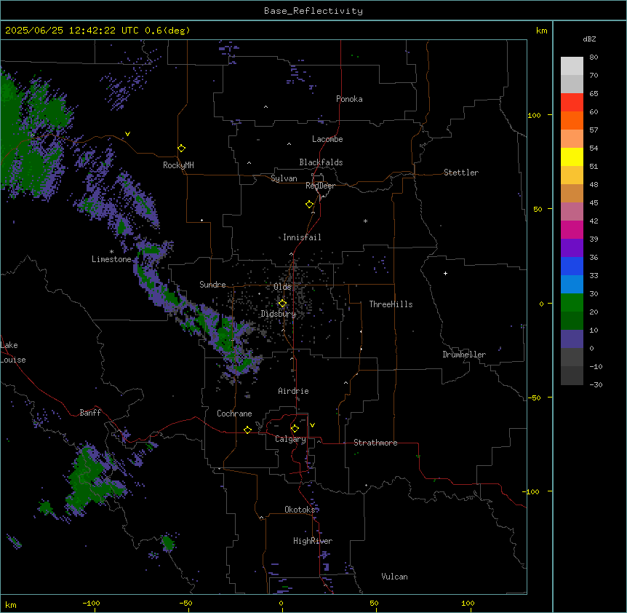
Task: Click the Banff label
Action: coord(90,413)
